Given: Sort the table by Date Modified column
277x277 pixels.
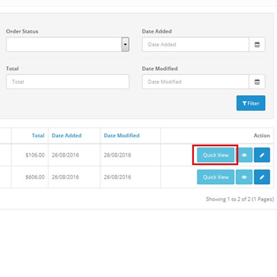Looking at the screenshot, I should click(x=122, y=136).
